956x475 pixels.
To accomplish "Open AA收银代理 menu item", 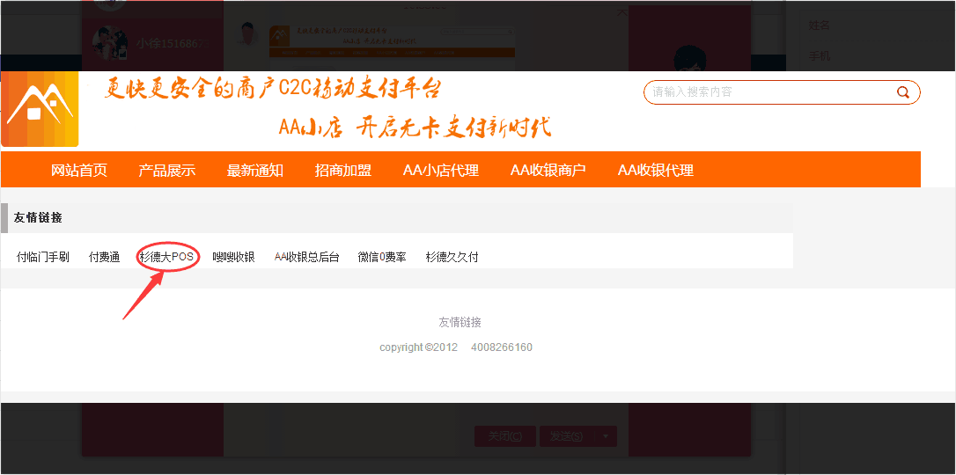I will pos(656,171).
